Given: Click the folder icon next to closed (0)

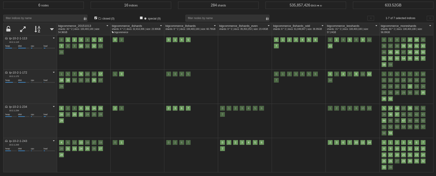Looking at the screenshot, I should pos(100,18).
